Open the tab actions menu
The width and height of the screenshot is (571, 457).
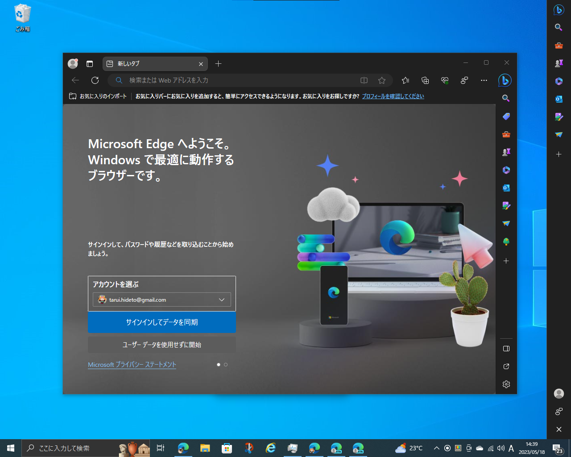[x=90, y=64]
